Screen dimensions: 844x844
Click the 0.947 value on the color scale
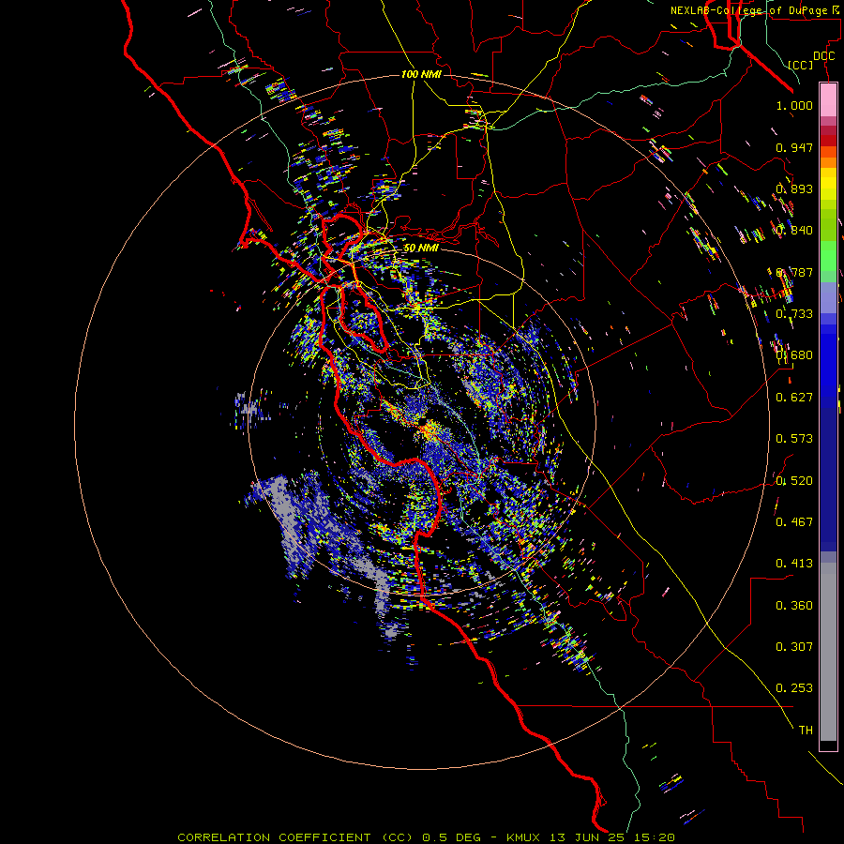tap(794, 147)
